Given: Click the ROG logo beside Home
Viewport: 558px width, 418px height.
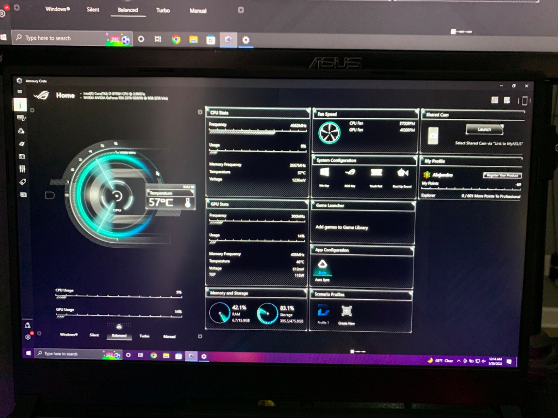Looking at the screenshot, I should [42, 95].
